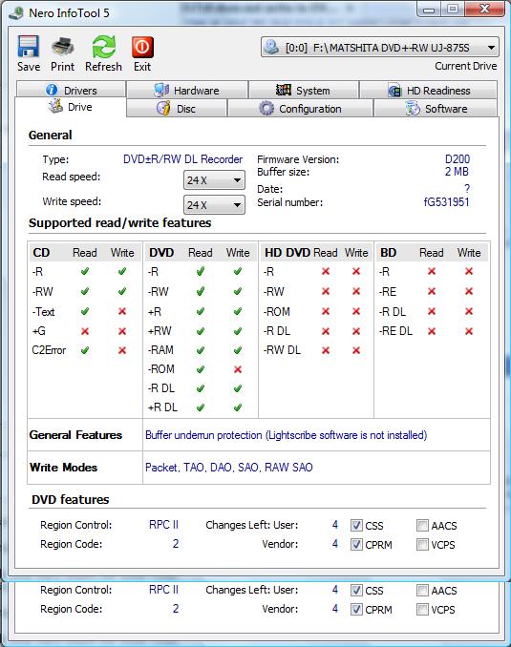Screen dimensions: 511x647
Task: Select the Drive tab
Action: click(x=71, y=107)
